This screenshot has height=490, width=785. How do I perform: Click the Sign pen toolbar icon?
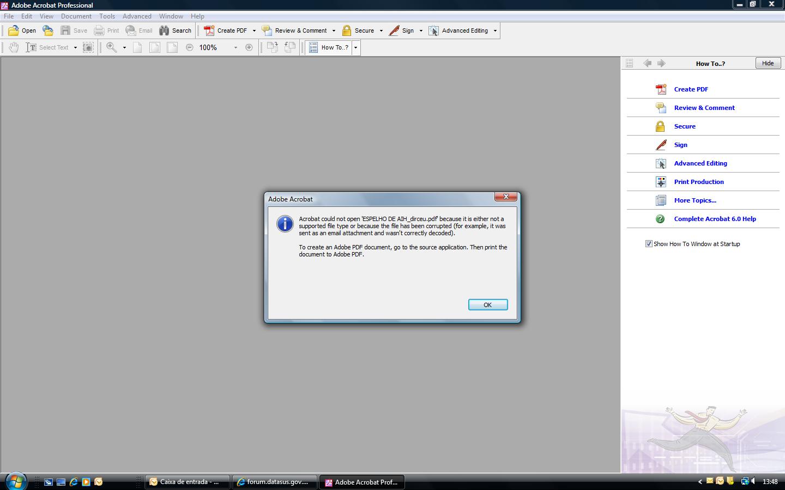click(x=394, y=30)
